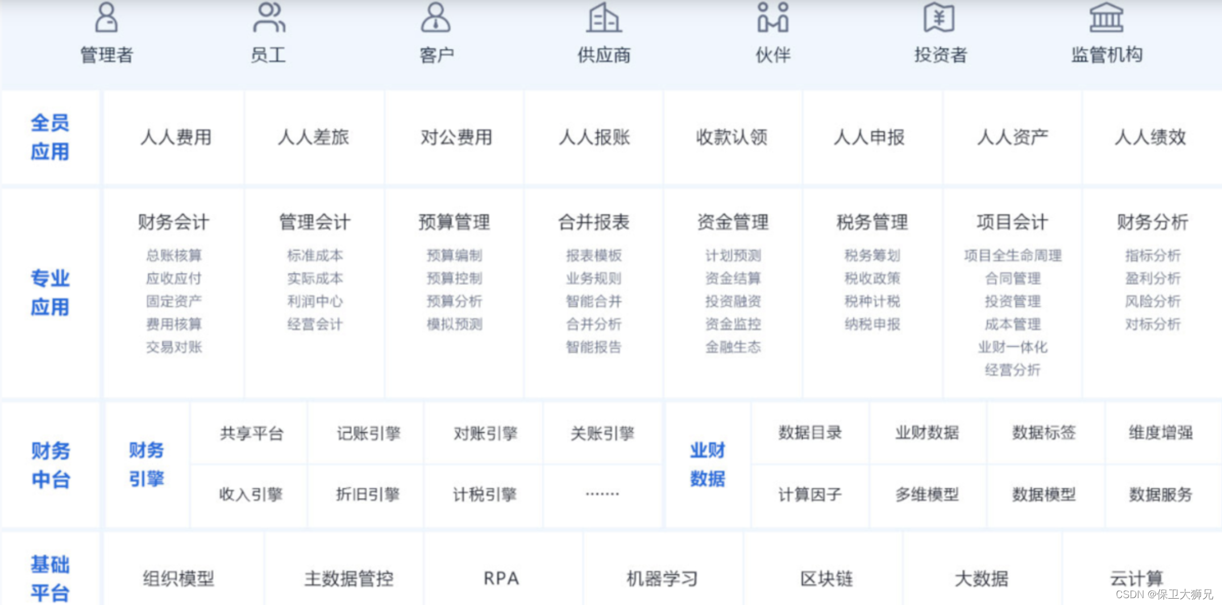Click the 投资者 investor yen icon
1222x605 pixels.
click(x=939, y=17)
